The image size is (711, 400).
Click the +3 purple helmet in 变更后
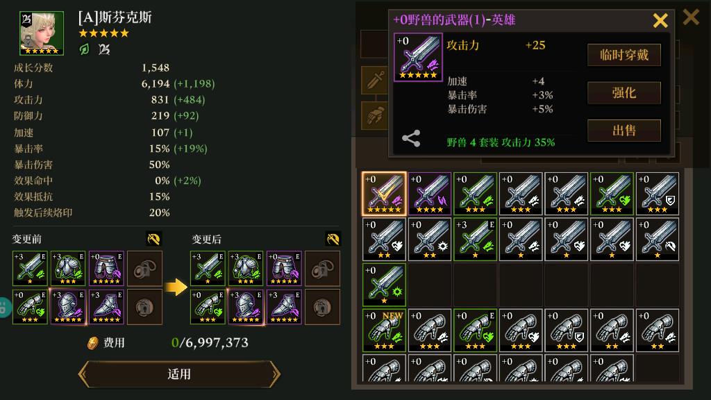tap(246, 307)
